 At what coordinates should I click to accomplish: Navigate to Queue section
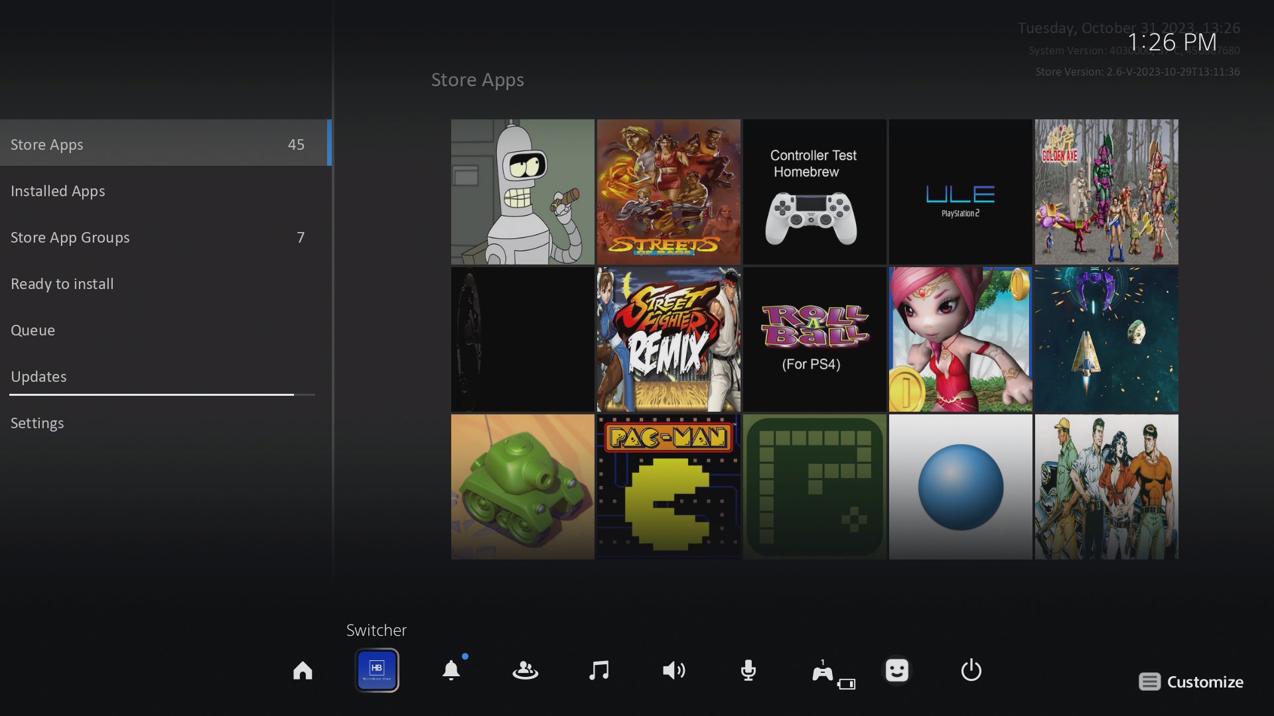click(33, 329)
